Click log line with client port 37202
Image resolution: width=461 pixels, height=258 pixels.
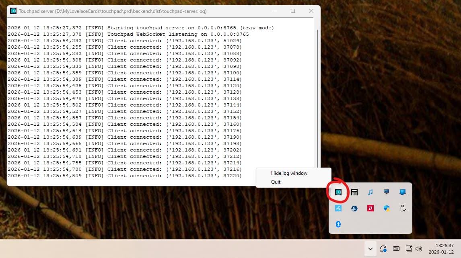(125, 150)
